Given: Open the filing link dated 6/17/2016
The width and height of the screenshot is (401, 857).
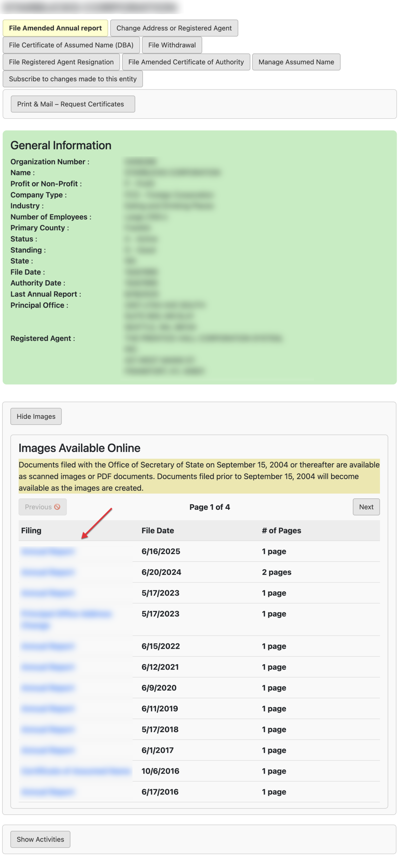Looking at the screenshot, I should (47, 792).
